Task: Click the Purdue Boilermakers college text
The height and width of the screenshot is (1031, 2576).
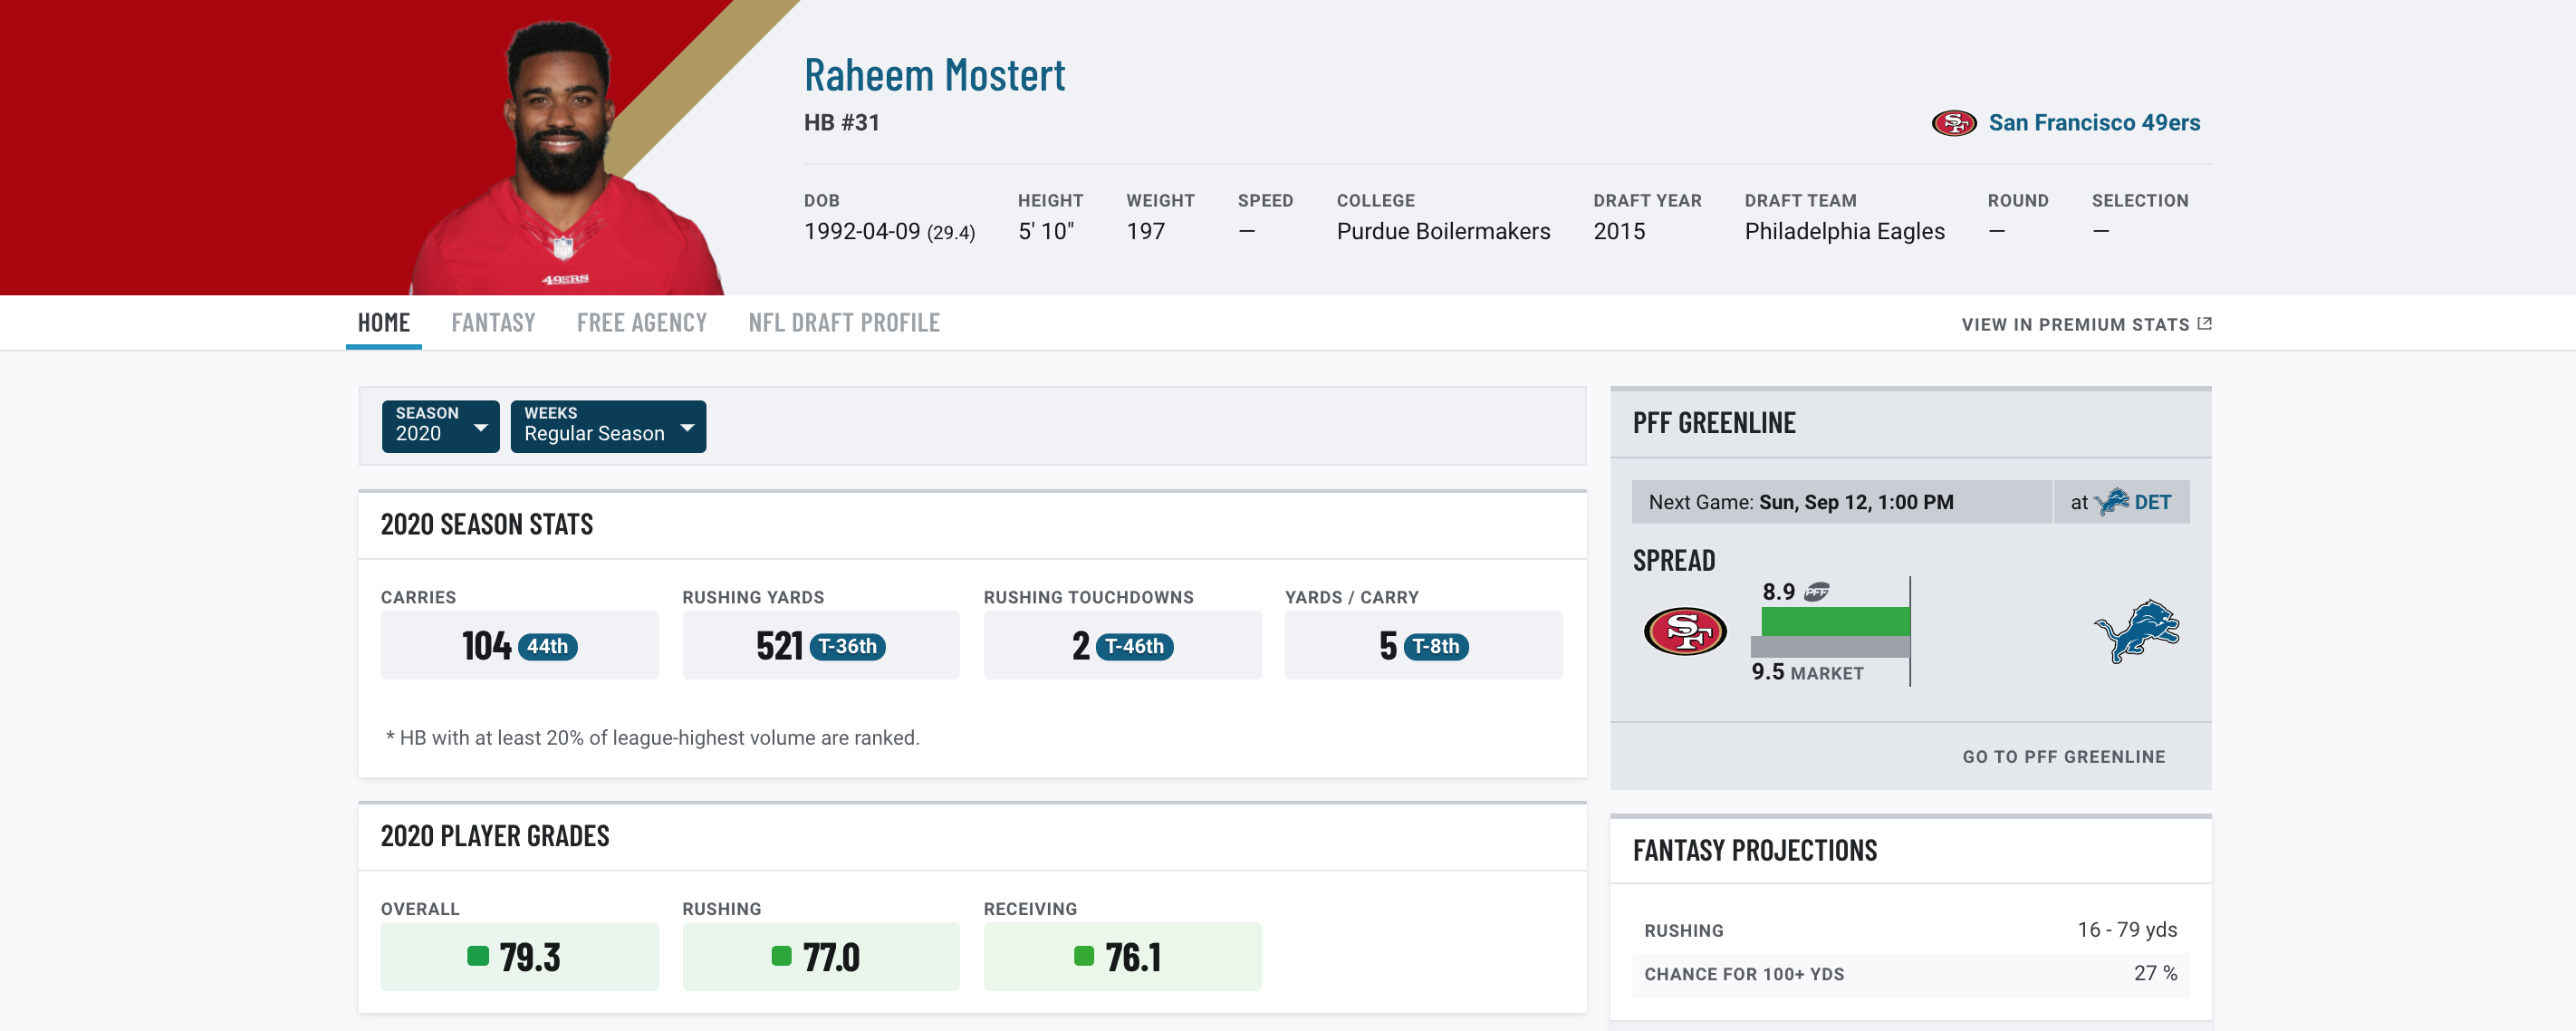Action: [x=1443, y=231]
